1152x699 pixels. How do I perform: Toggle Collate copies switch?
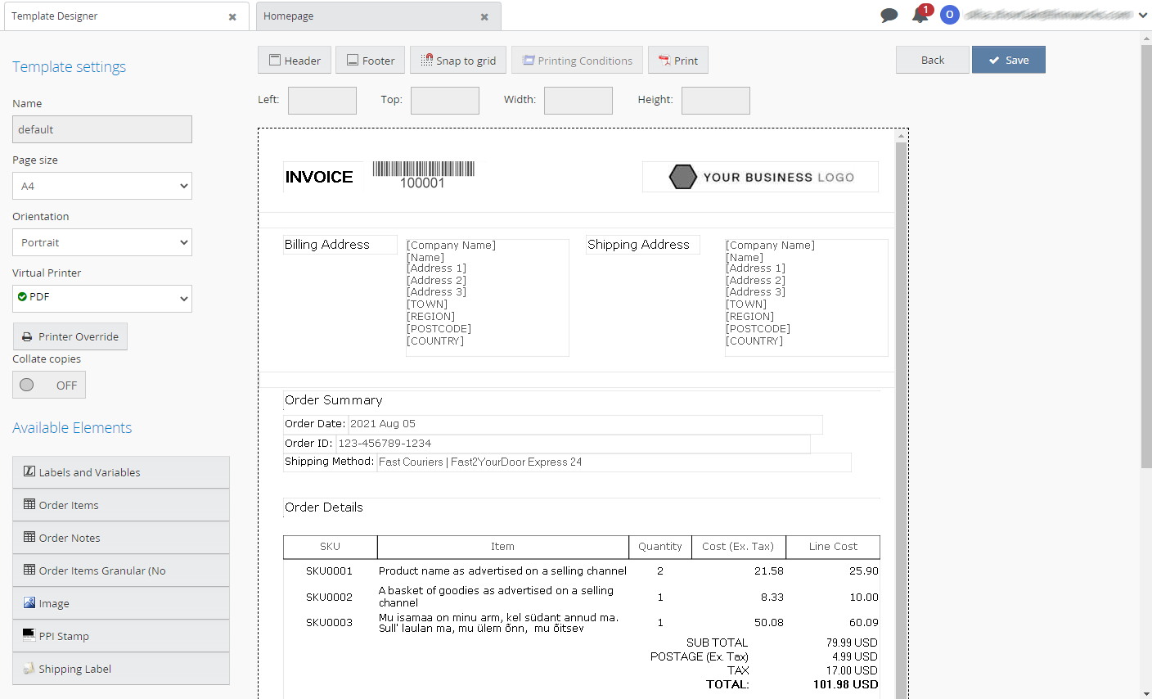49,386
